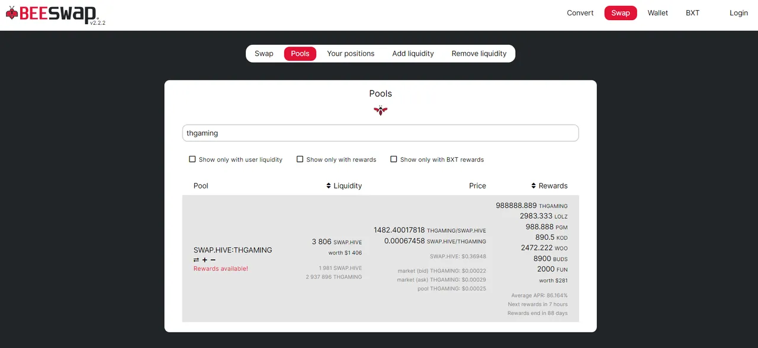The image size is (758, 348).
Task: Click the Price column header
Action: (x=477, y=186)
